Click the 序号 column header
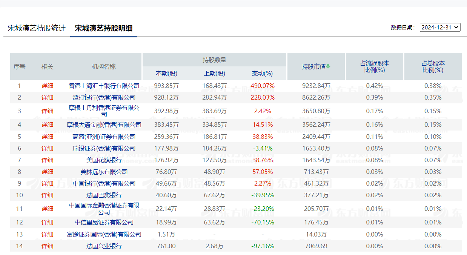This screenshot has width=467, height=255. [x=19, y=66]
